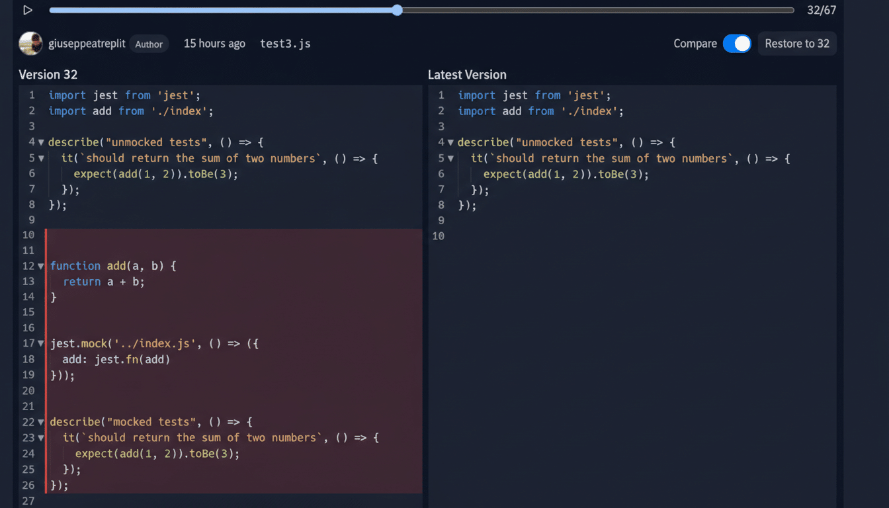The height and width of the screenshot is (508, 889).
Task: Click the Author badge
Action: coord(149,44)
